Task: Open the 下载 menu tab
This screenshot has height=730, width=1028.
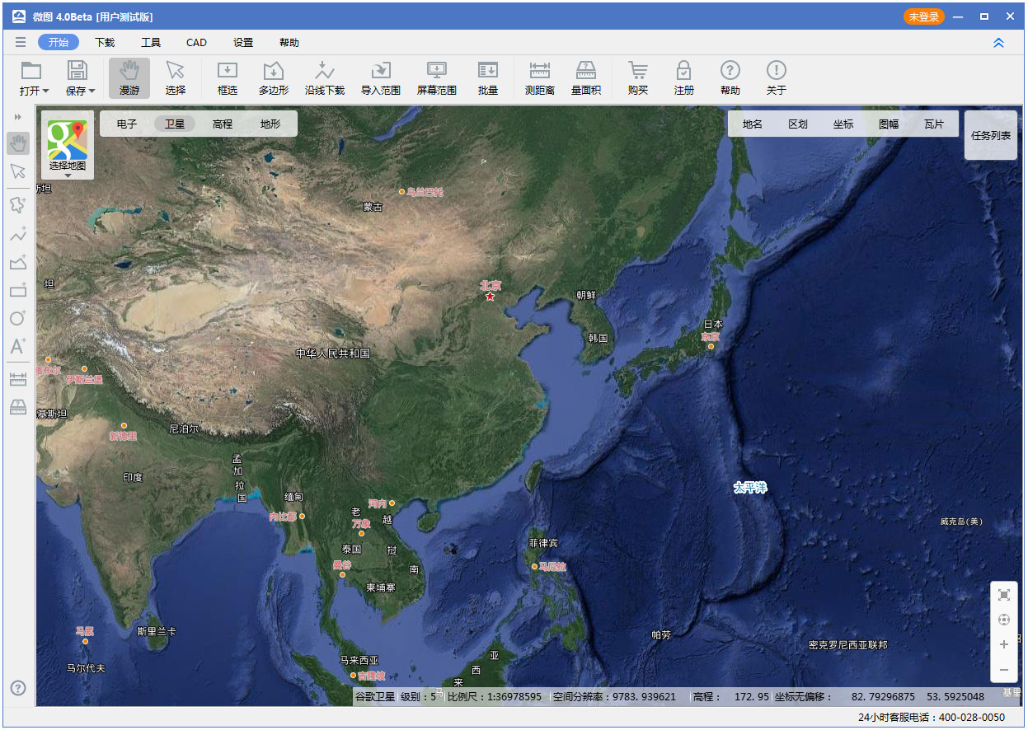Action: tap(105, 43)
